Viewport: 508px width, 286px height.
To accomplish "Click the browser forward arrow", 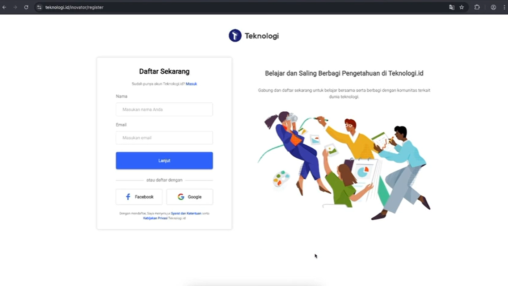I will coord(15,7).
